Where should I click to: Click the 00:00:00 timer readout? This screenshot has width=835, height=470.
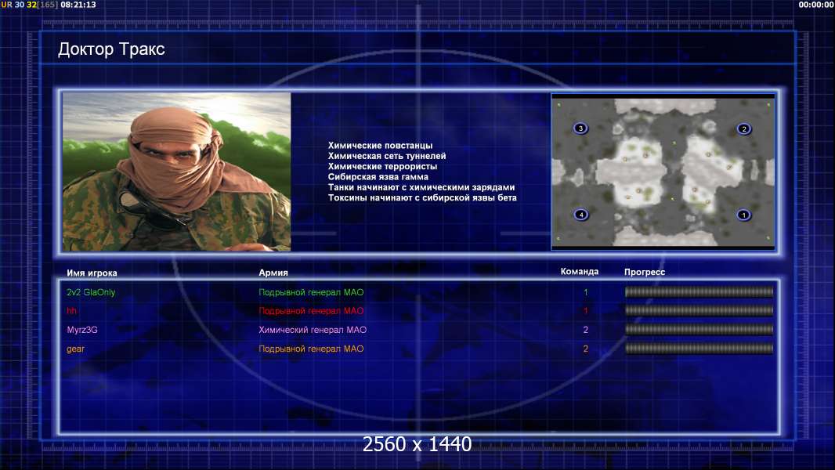[x=816, y=5]
